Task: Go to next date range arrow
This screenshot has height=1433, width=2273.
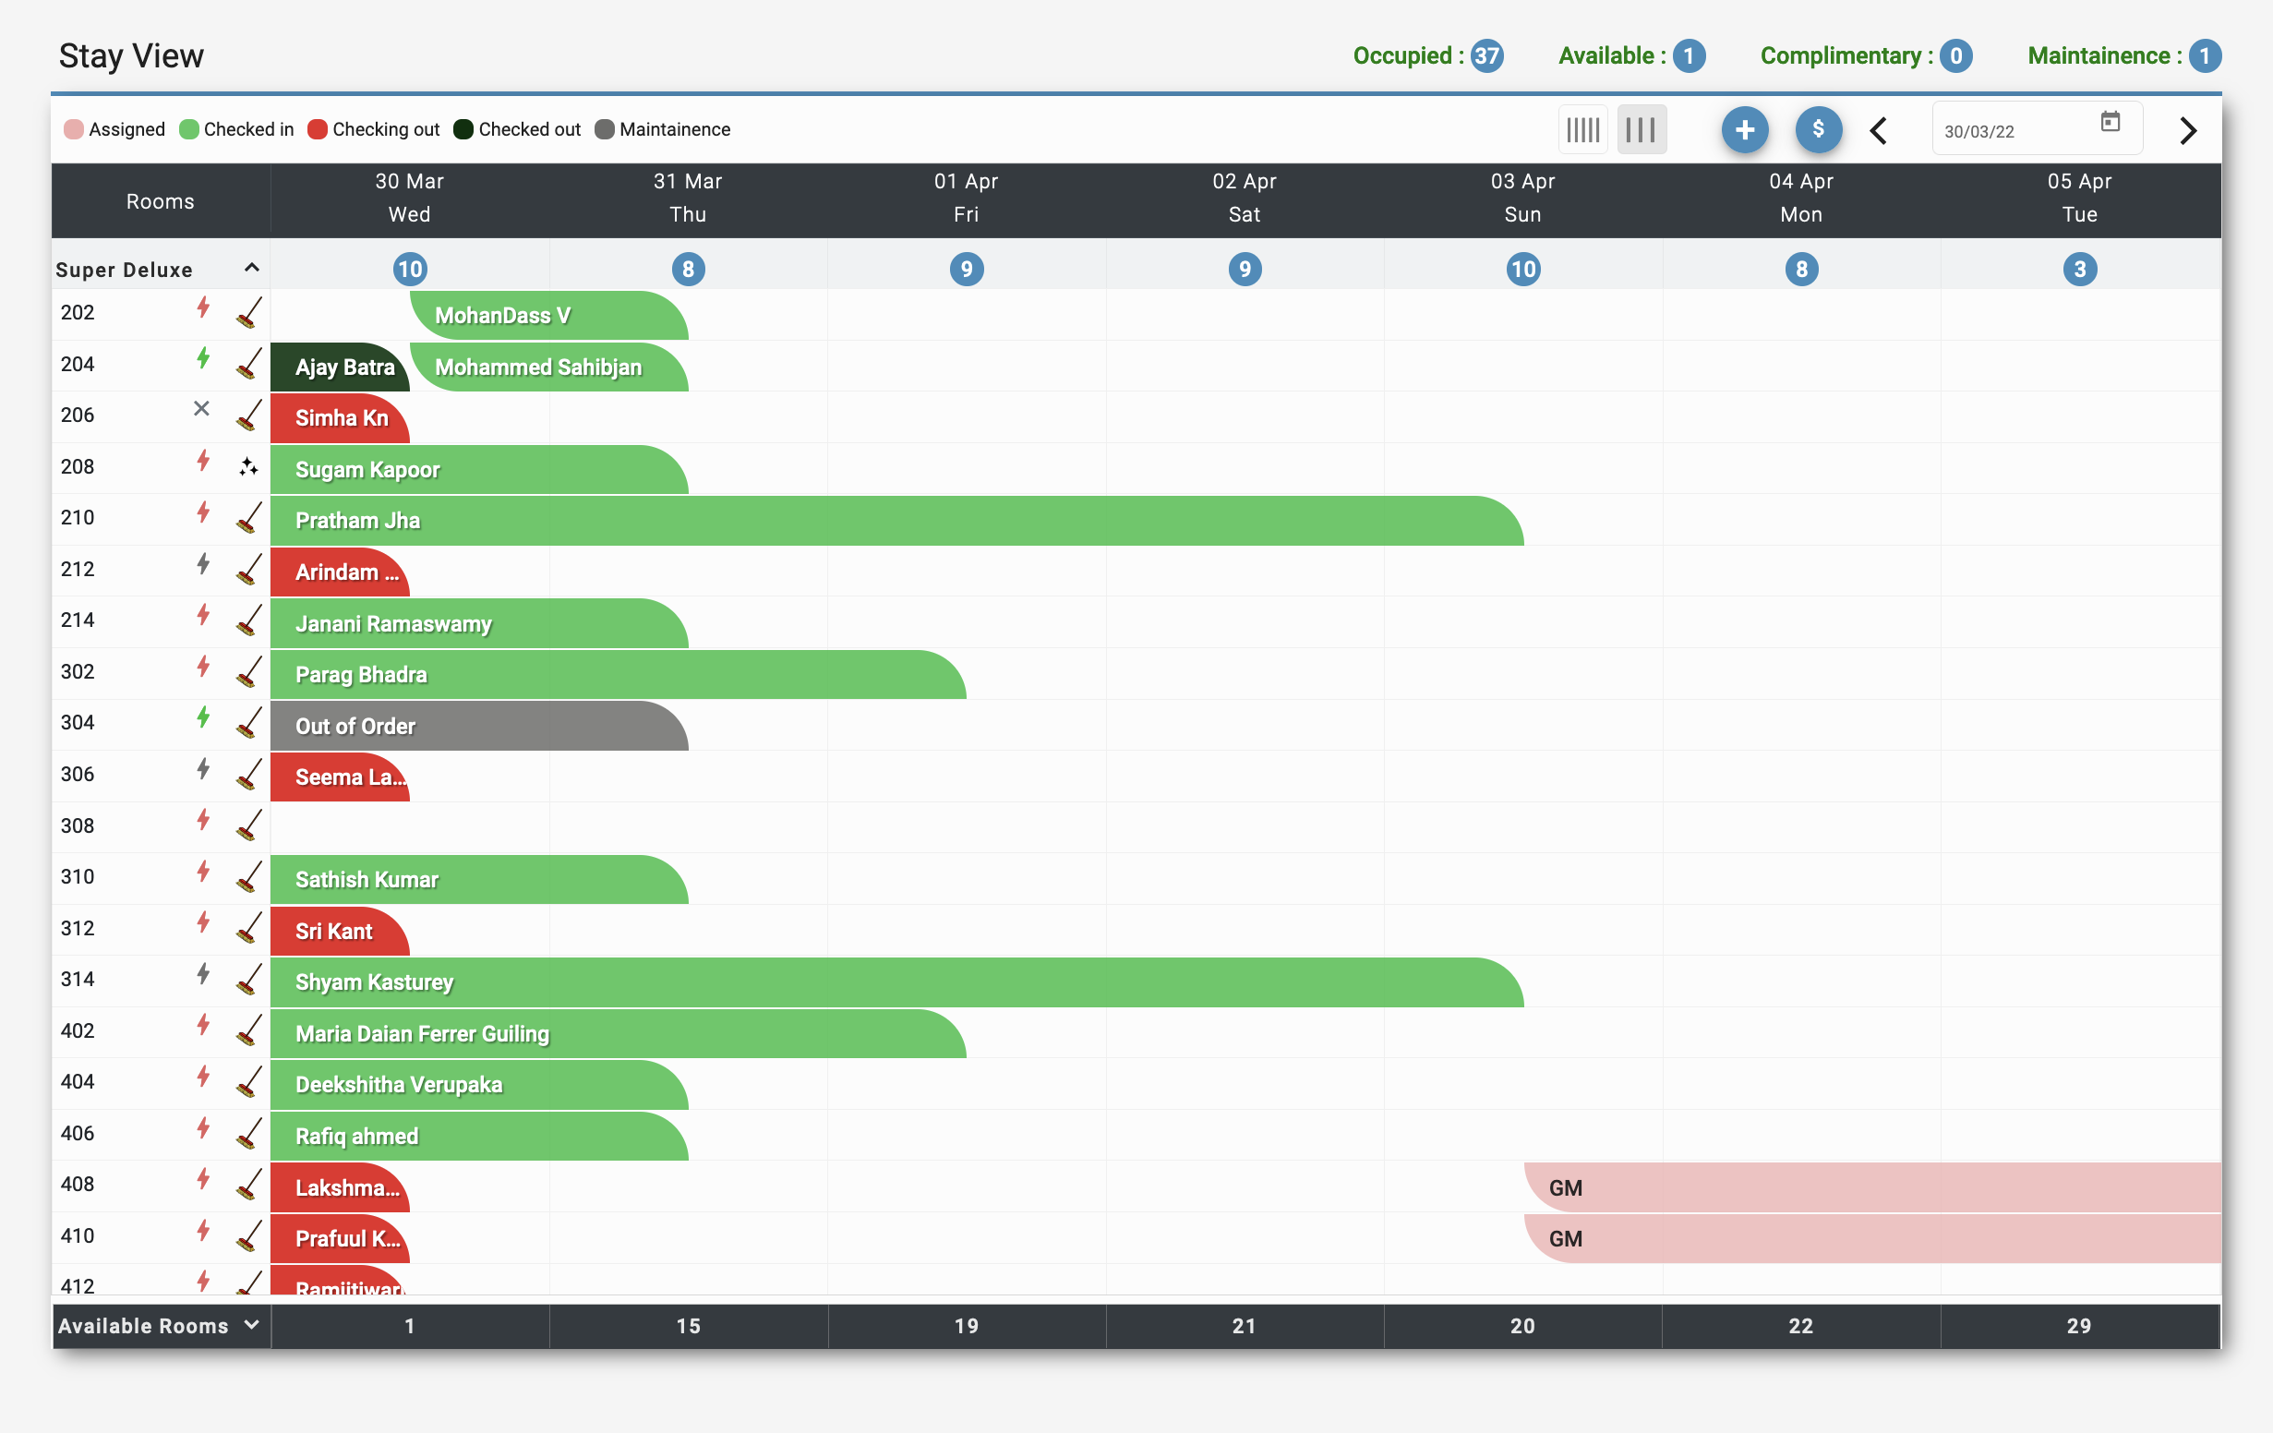Action: (2188, 130)
